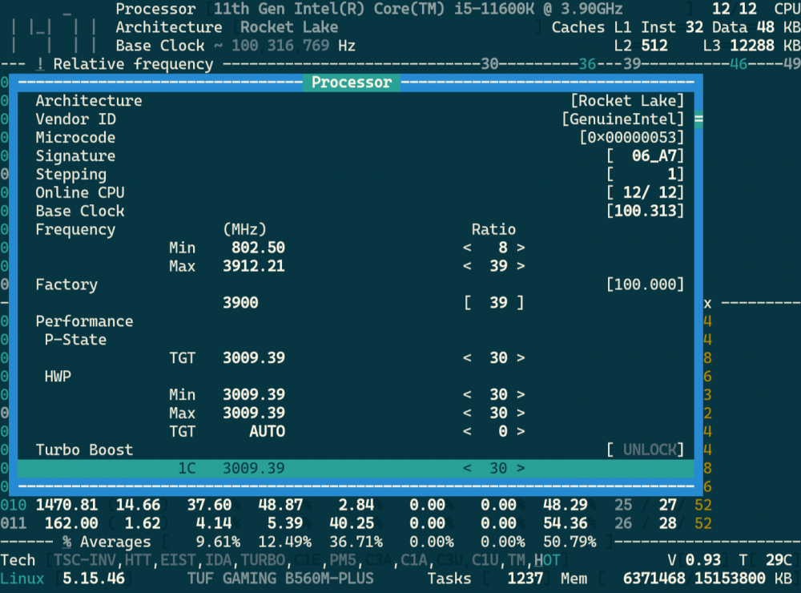Image resolution: width=801 pixels, height=593 pixels.
Task: Click the Base Clock [100.313] value
Action: [645, 211]
